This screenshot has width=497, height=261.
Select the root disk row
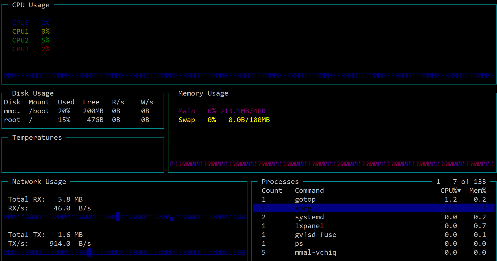pyautogui.click(x=12, y=120)
